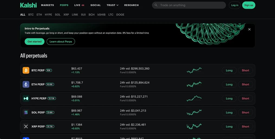Viewport: 275px width, 139px height.
Task: Click the All perpetuals heading
Action: (34, 56)
